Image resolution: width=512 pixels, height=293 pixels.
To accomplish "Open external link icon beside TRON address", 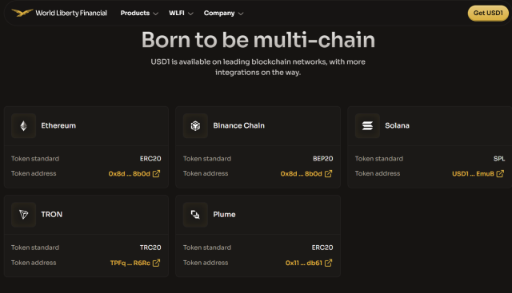I will 157,263.
